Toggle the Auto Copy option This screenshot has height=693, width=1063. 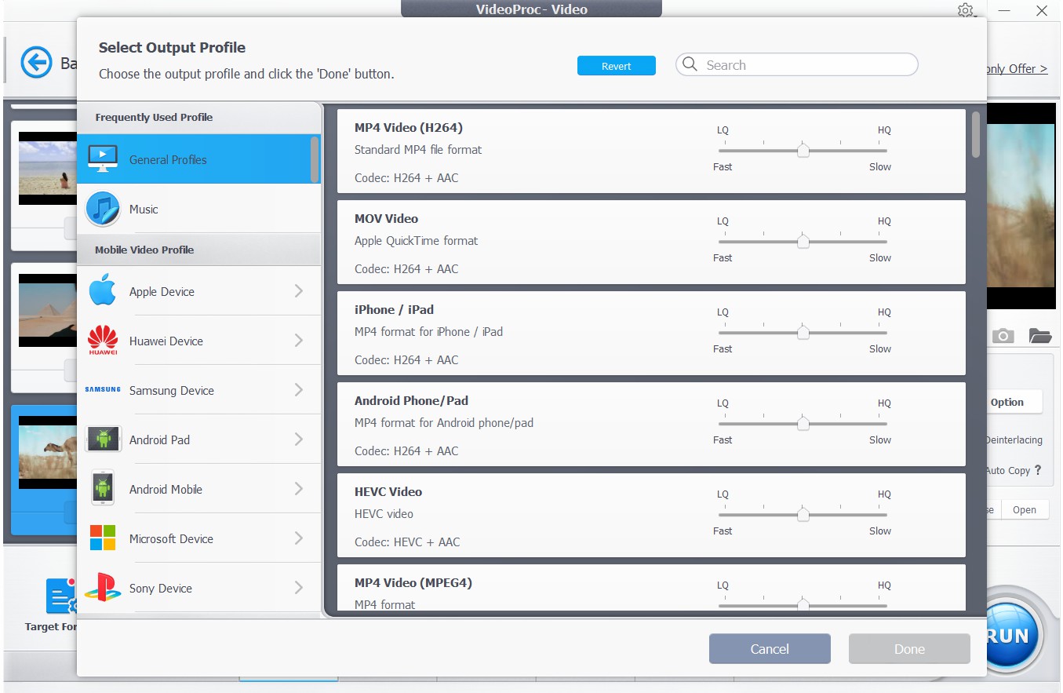click(x=1010, y=470)
